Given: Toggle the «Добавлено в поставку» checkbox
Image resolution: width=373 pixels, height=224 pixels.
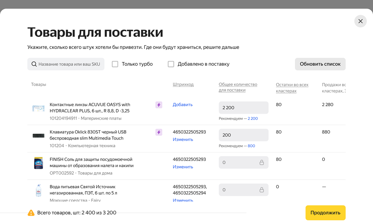Looking at the screenshot, I should 171,64.
